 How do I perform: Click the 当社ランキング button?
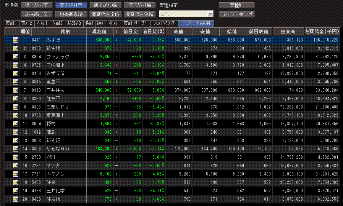click(x=236, y=14)
